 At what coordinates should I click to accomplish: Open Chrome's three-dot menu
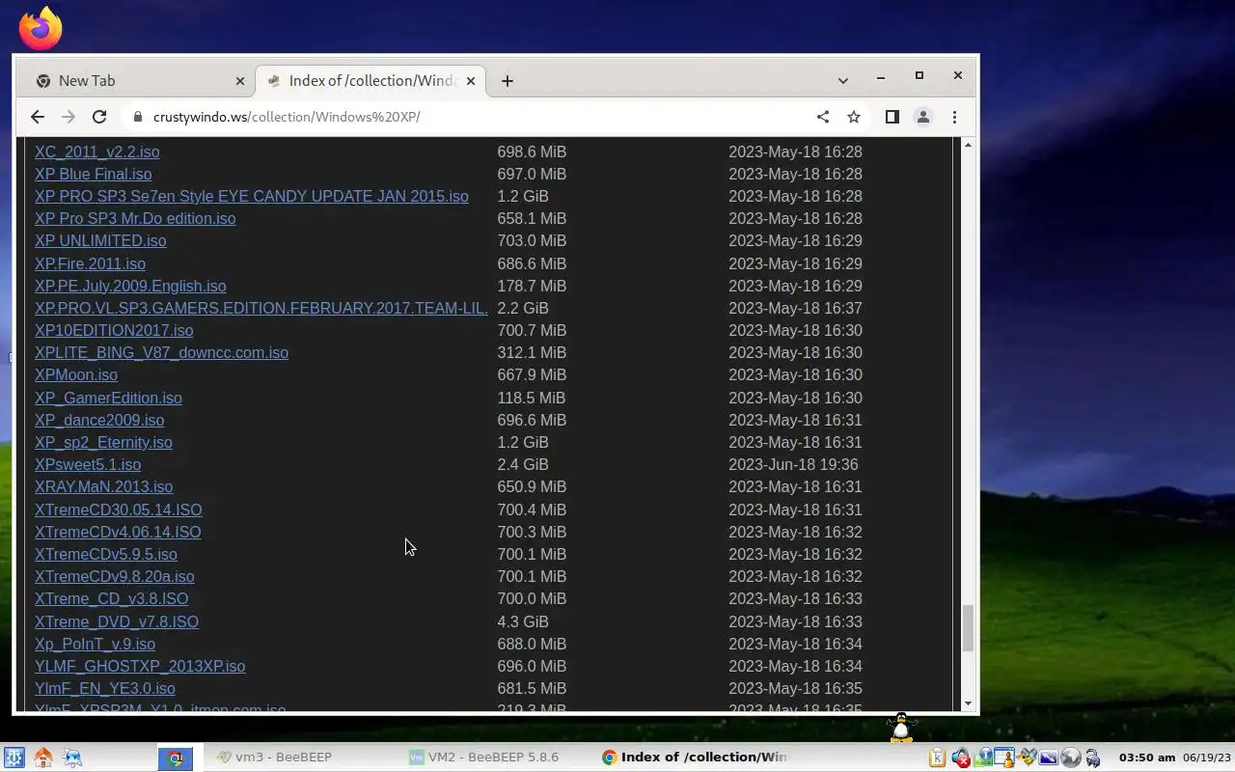[954, 117]
